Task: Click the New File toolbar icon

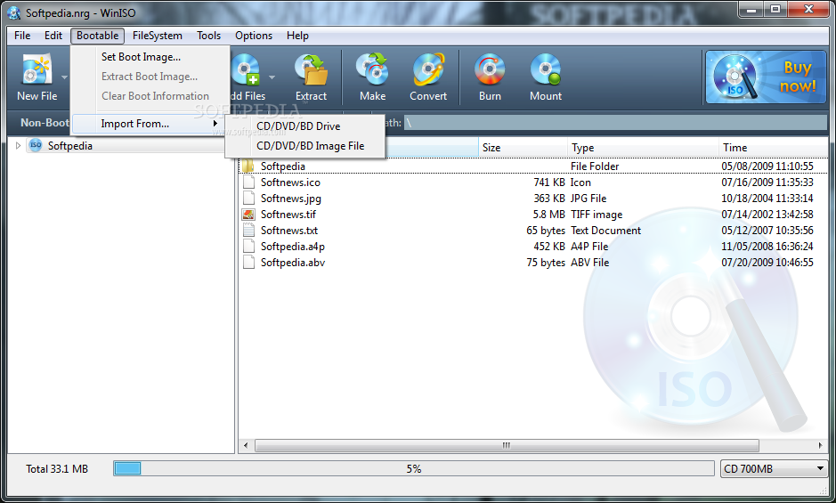Action: coord(37,69)
